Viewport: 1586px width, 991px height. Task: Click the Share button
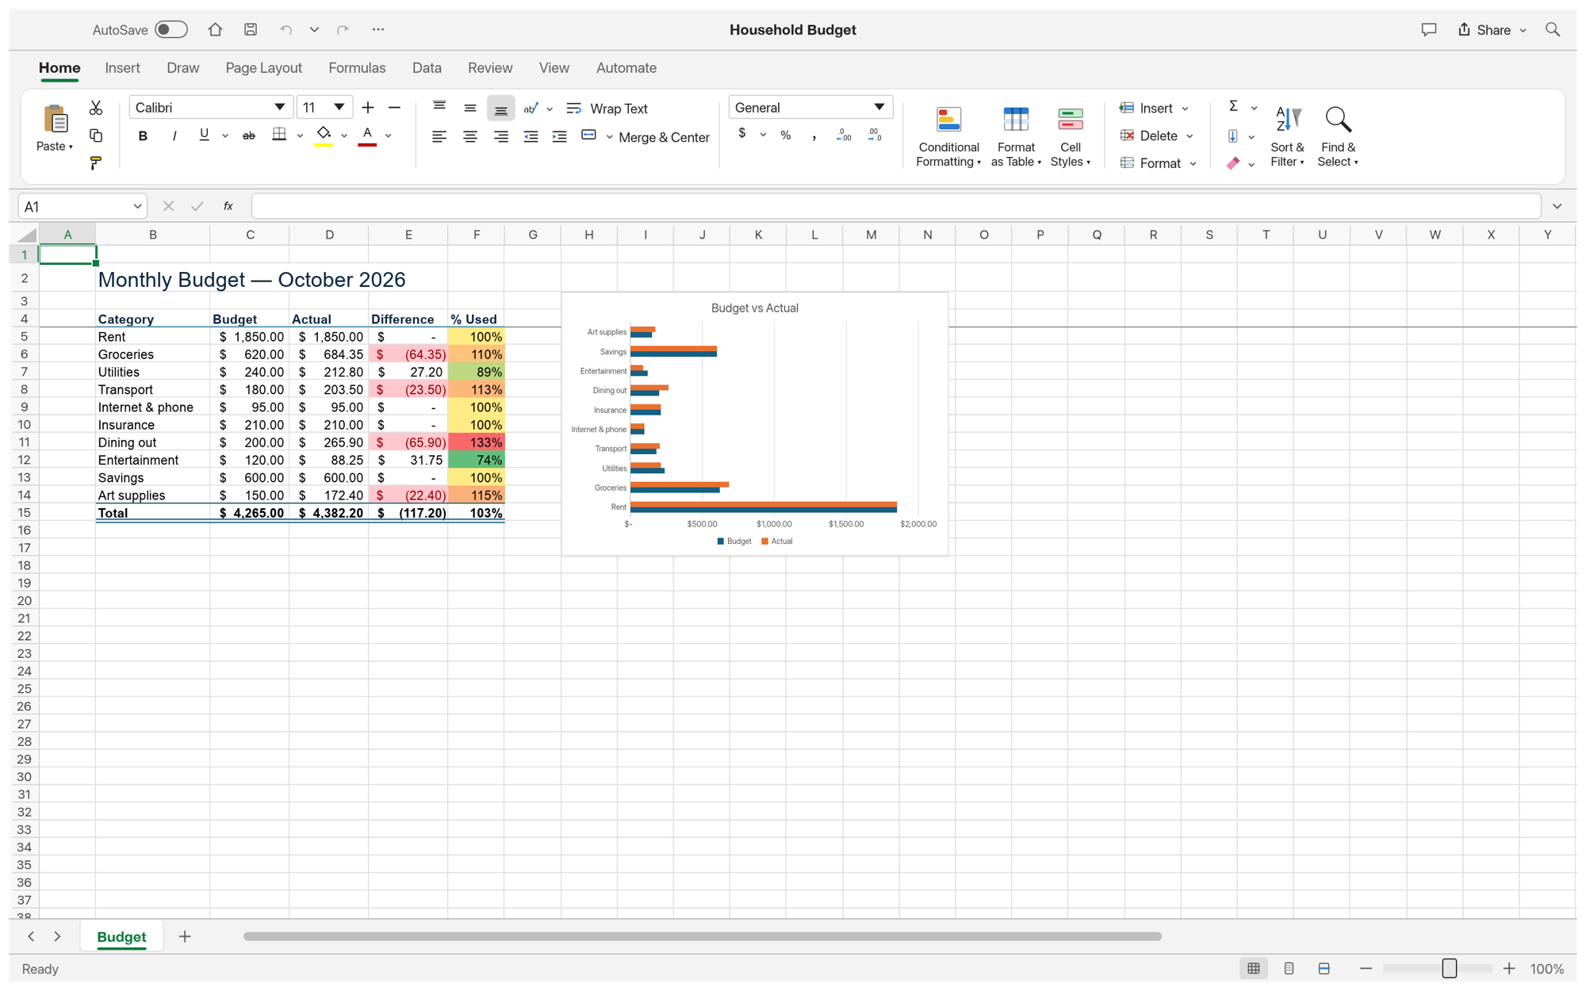coord(1492,29)
